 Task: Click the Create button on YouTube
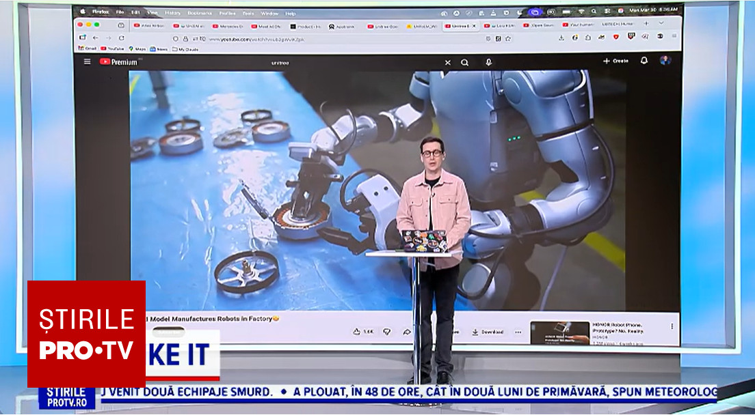pos(615,61)
